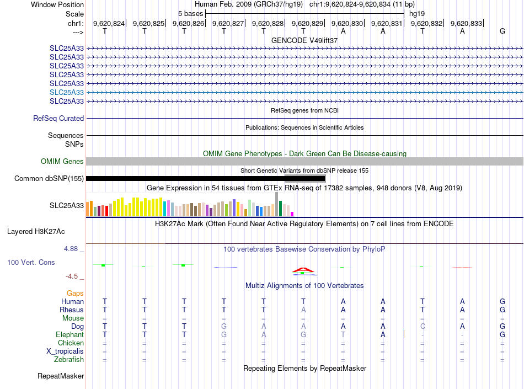The image size is (524, 389).
Task: Click the Mouse alignment row label
Action: (73, 318)
